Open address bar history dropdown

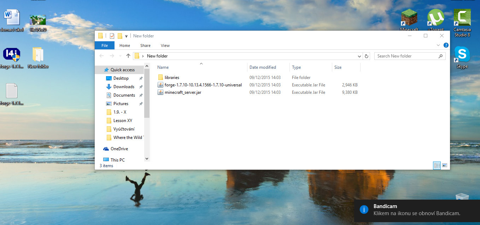pos(359,56)
